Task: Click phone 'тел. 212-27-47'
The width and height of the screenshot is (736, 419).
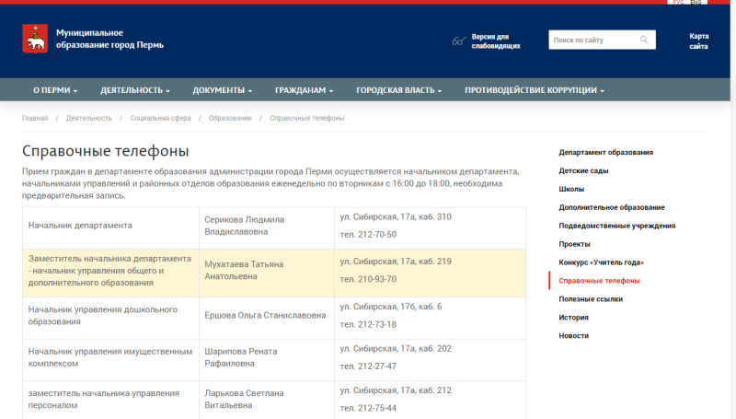Action: pyautogui.click(x=369, y=367)
